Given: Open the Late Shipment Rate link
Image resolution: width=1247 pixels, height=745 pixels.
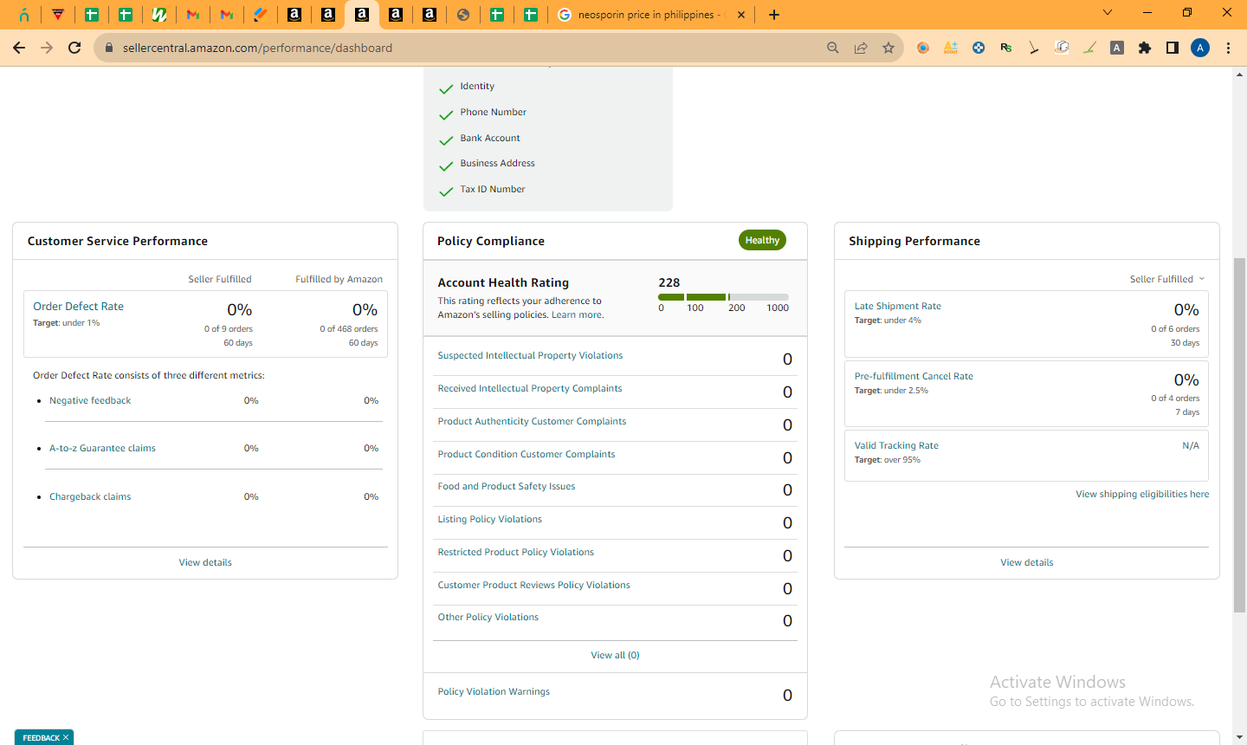Looking at the screenshot, I should pos(898,306).
